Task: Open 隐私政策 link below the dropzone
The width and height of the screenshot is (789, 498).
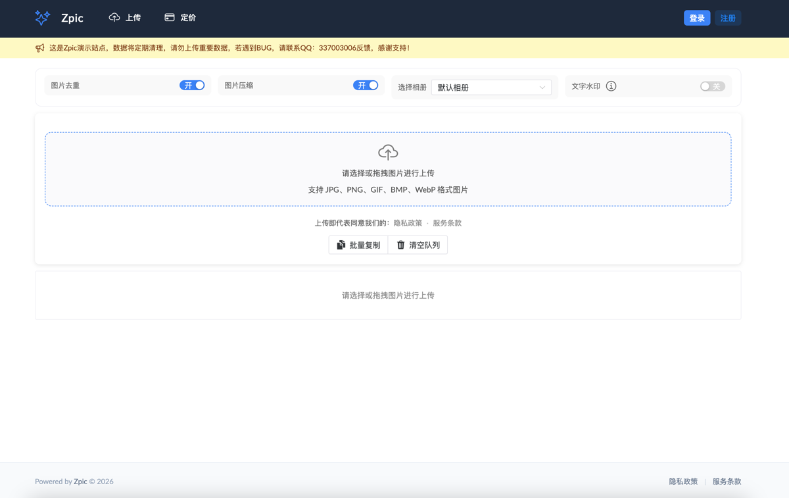Action: [x=408, y=223]
